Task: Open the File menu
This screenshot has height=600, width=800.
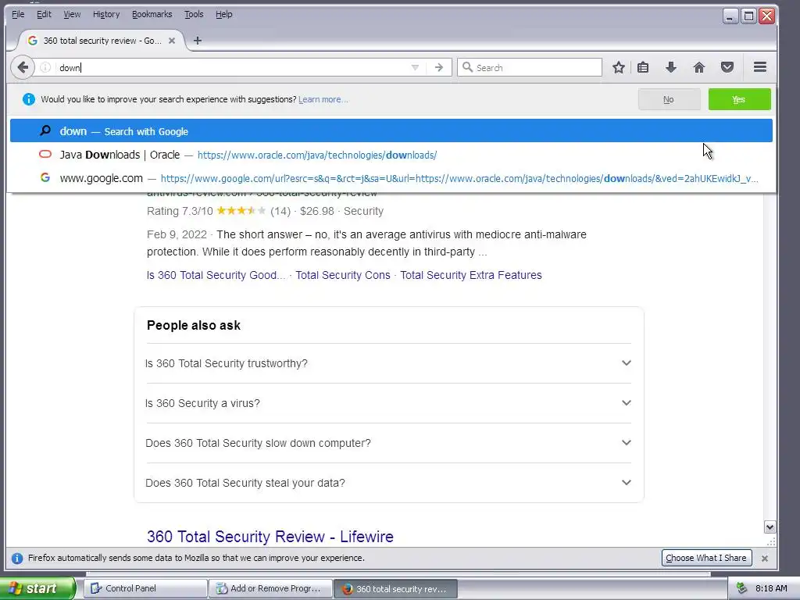Action: (18, 14)
